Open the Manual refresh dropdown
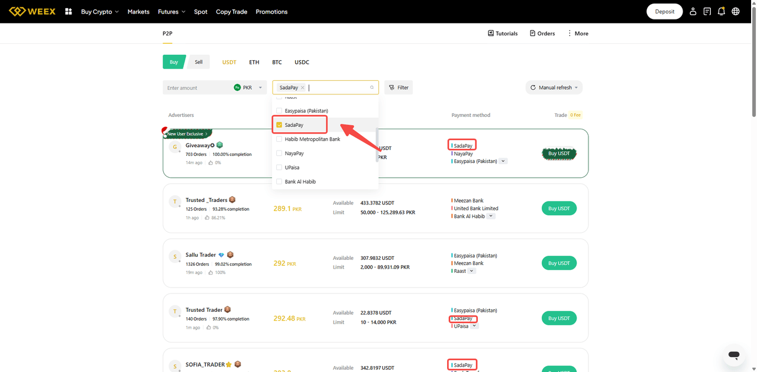This screenshot has width=757, height=372. tap(554, 87)
